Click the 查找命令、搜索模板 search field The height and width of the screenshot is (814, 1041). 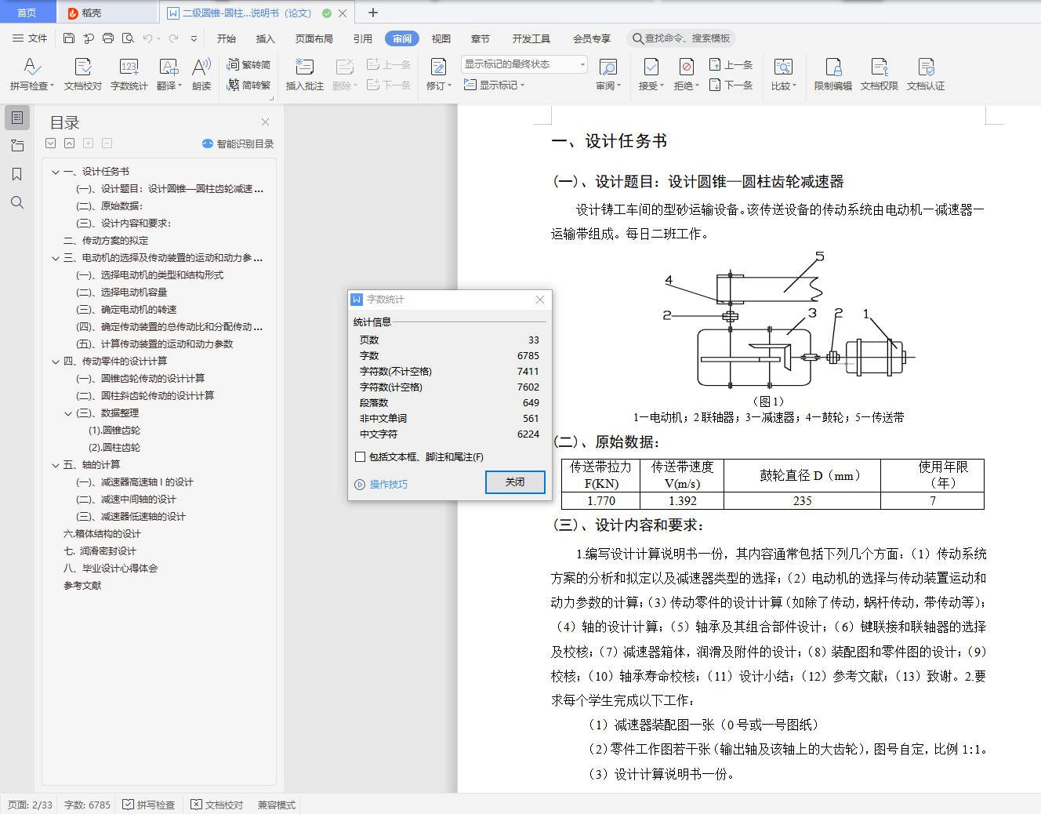(x=681, y=38)
